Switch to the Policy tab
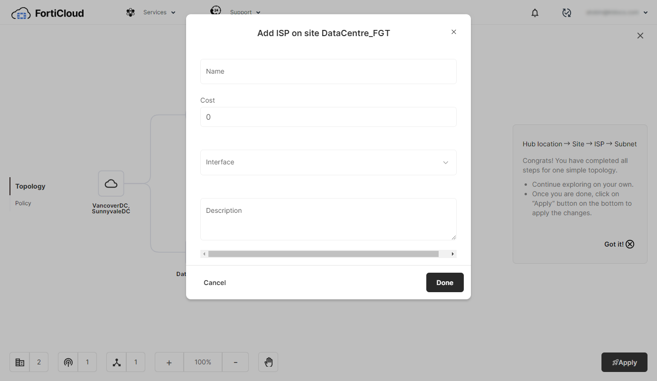 23,203
